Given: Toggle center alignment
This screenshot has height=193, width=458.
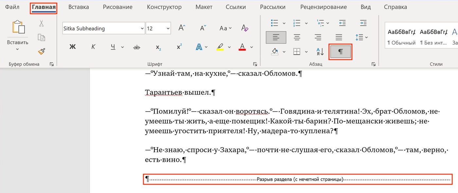Looking at the screenshot, I should pyautogui.click(x=297, y=37).
